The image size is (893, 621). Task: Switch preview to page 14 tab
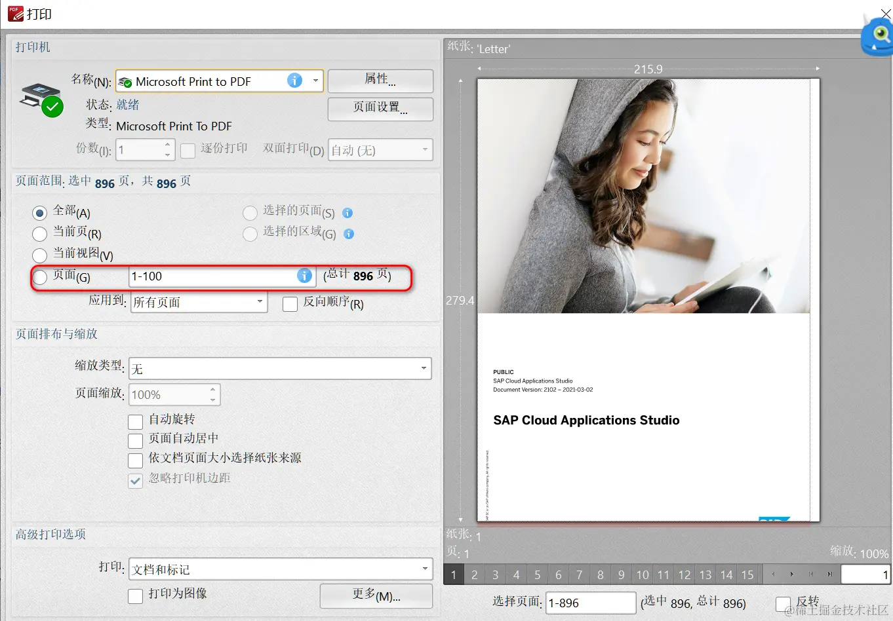[x=726, y=574]
